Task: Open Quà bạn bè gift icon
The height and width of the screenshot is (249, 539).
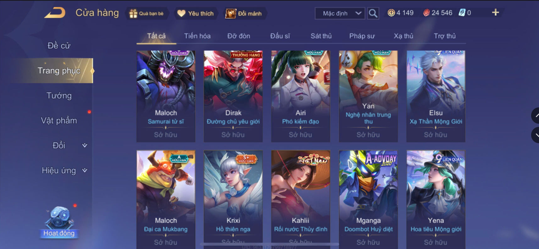Action: [x=133, y=14]
